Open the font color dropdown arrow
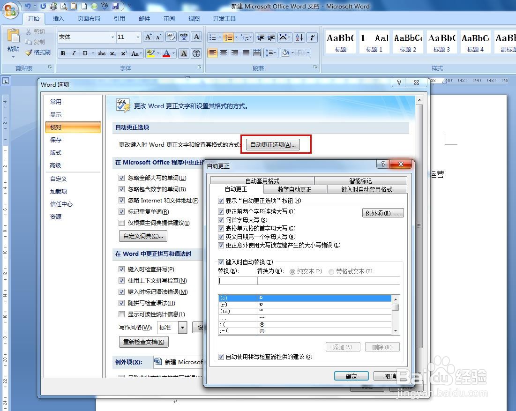 pos(173,53)
